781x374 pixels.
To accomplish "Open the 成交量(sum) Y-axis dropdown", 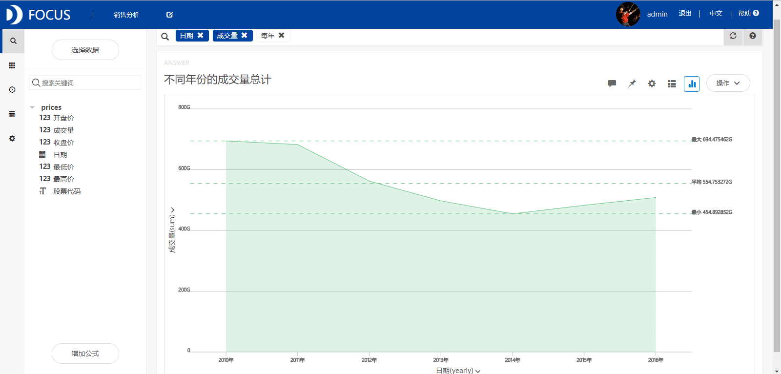I will 172,230.
